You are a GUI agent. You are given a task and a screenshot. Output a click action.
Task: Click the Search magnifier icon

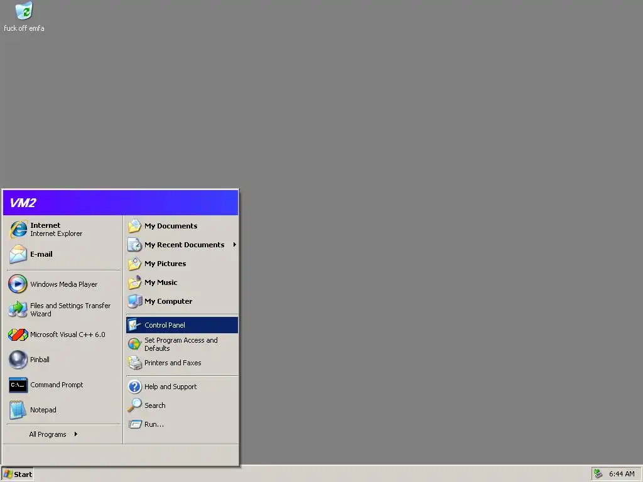pos(134,405)
